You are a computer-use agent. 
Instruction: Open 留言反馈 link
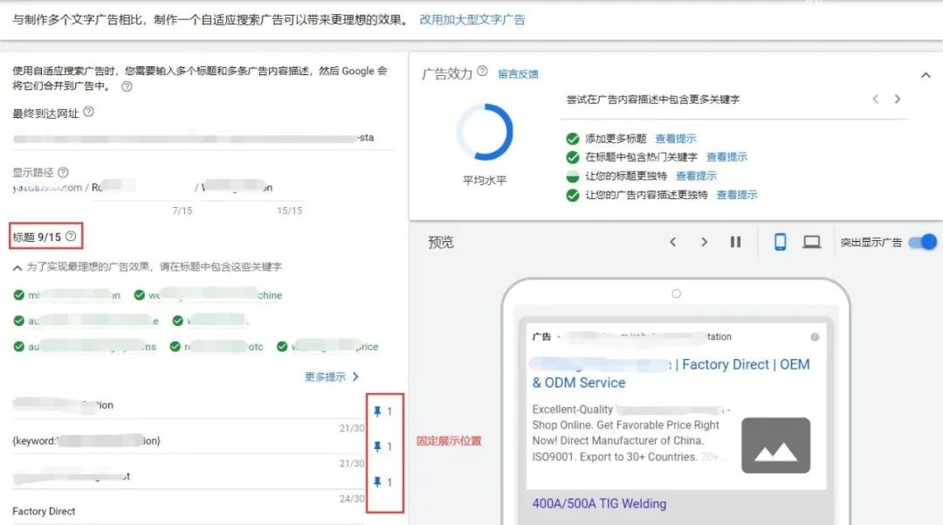pyautogui.click(x=518, y=74)
